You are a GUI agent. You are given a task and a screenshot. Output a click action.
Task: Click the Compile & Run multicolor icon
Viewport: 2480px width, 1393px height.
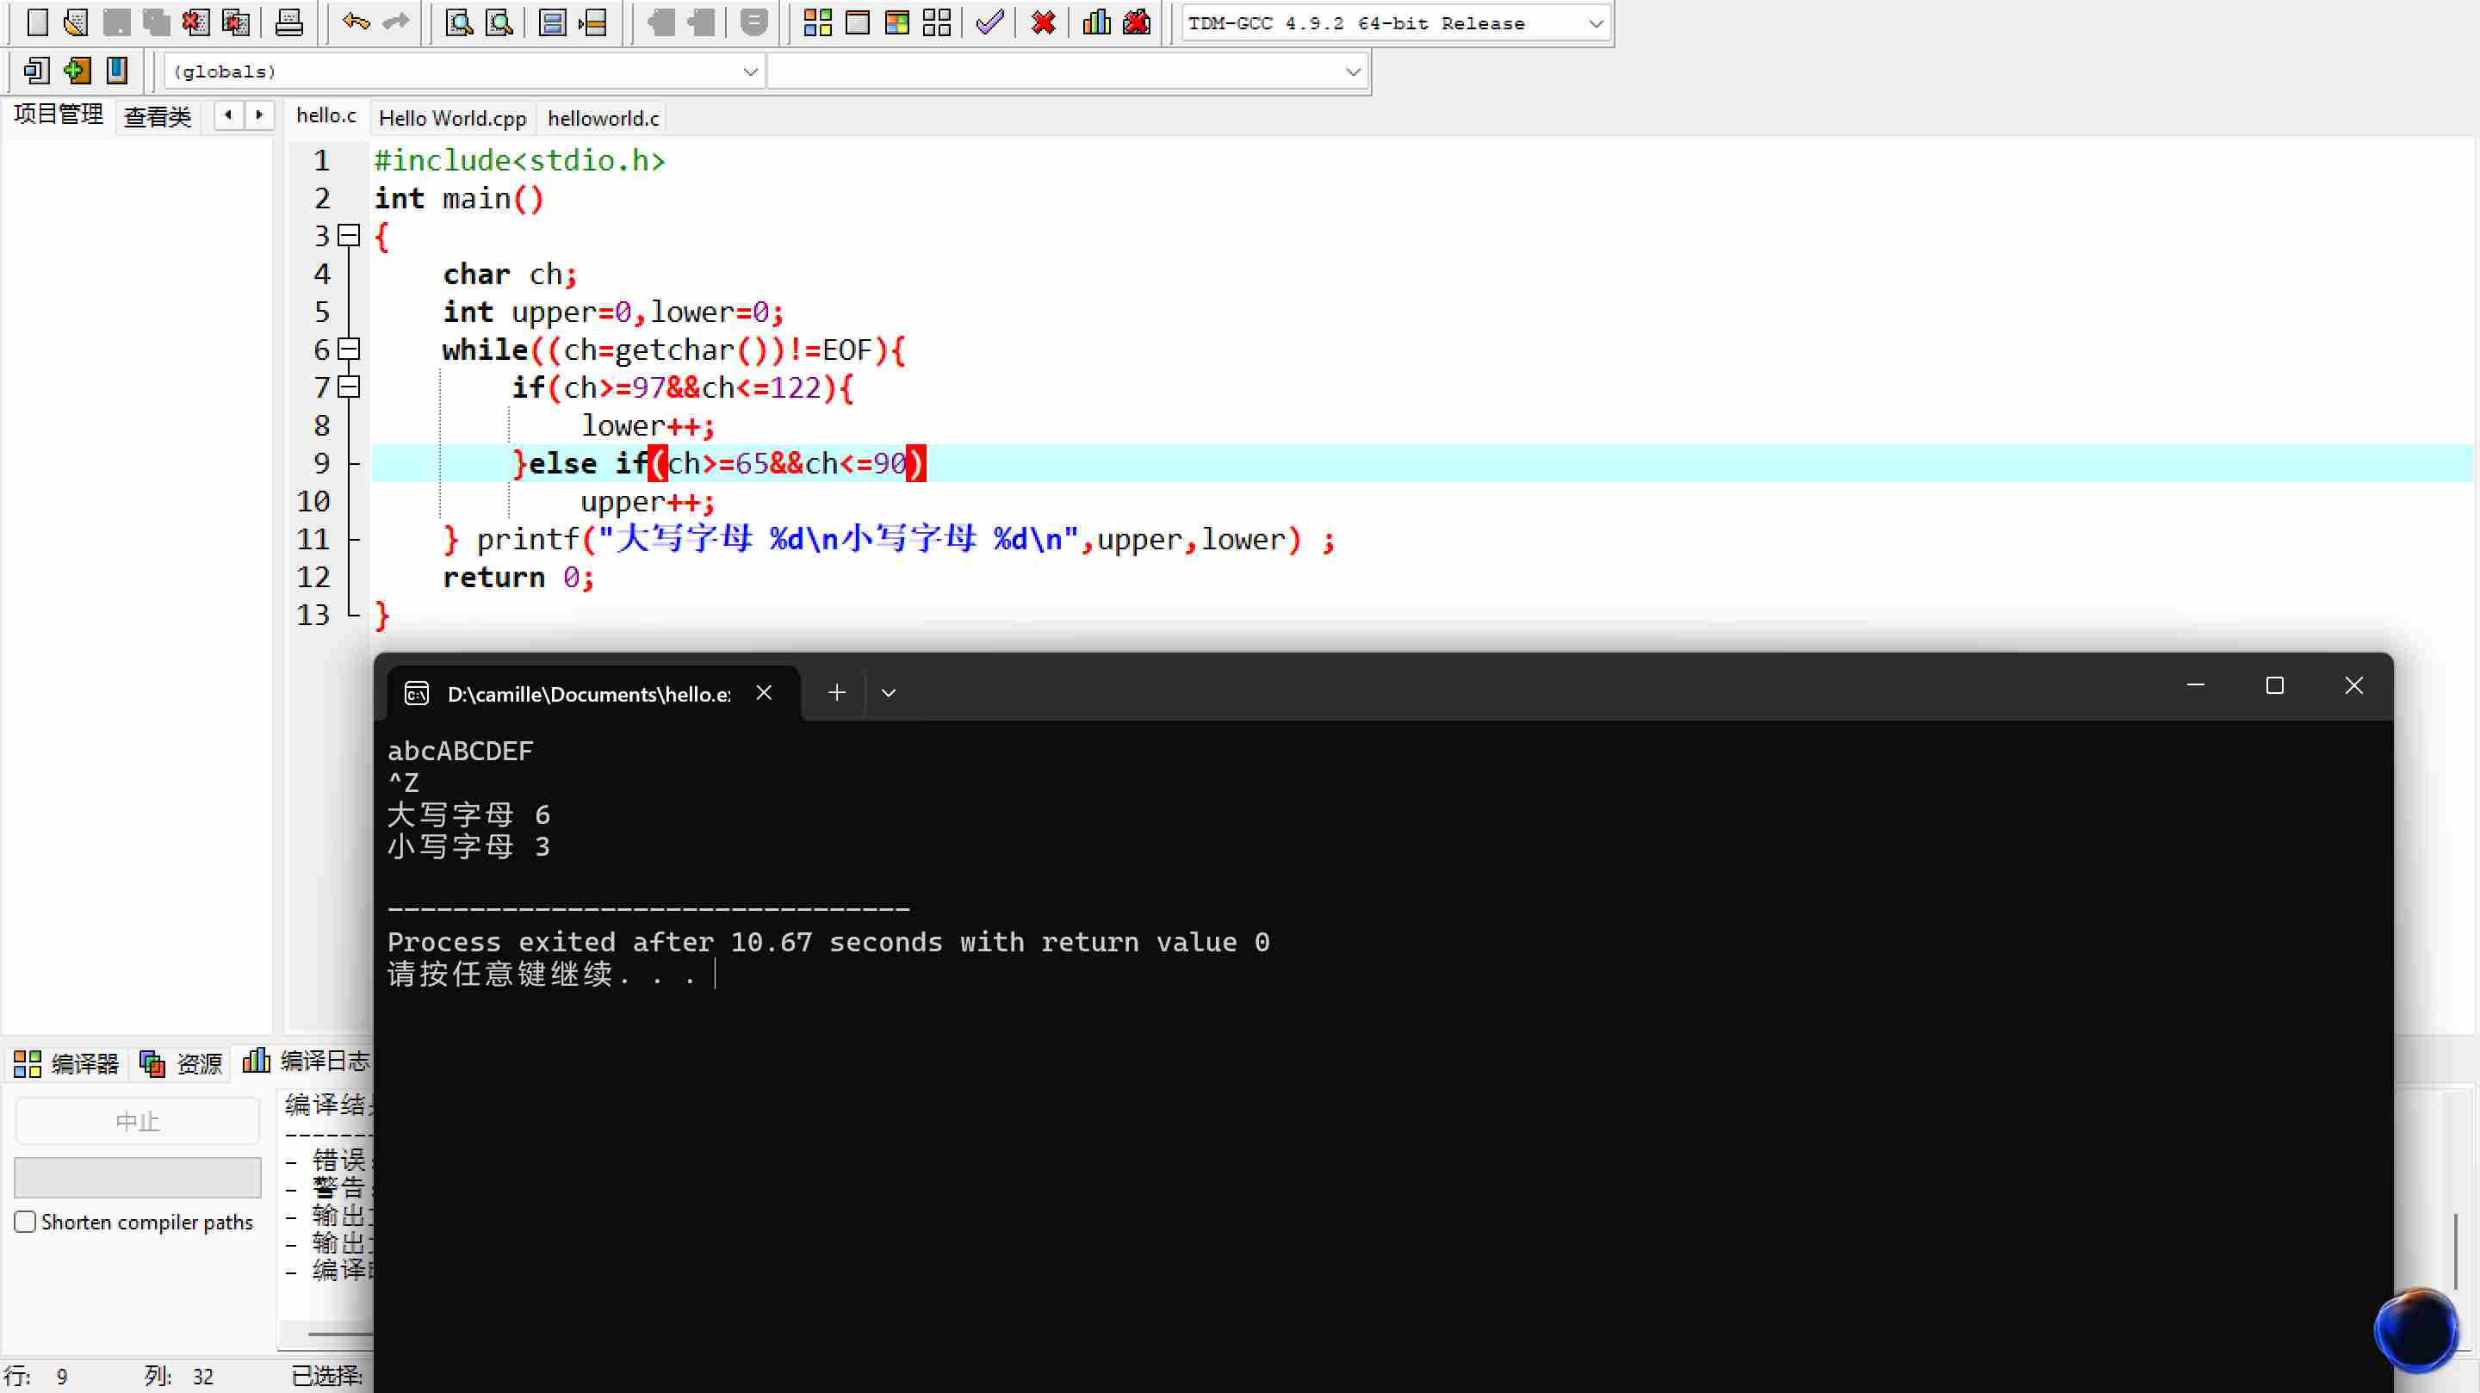(896, 22)
